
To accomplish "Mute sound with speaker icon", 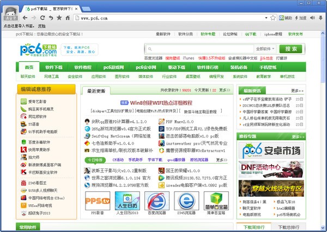I will (312, 18).
